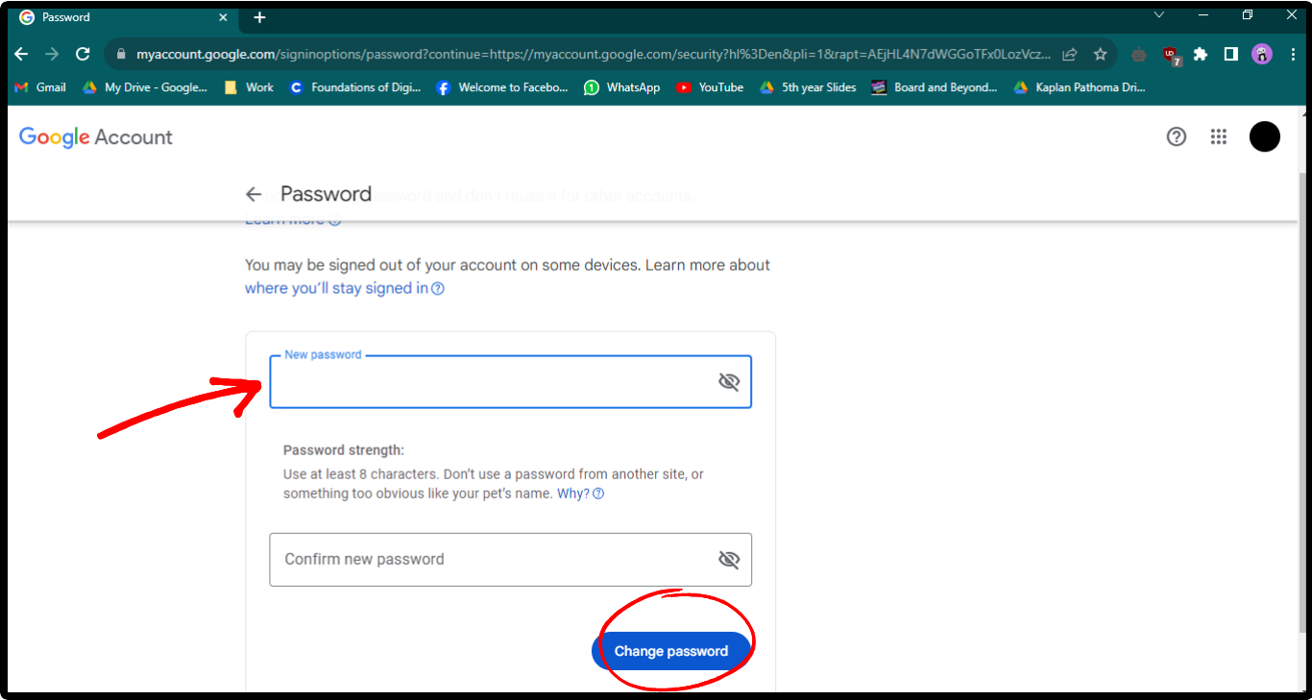This screenshot has height=700, width=1312.
Task: Open the Board and Beyond bookmark
Action: [935, 87]
